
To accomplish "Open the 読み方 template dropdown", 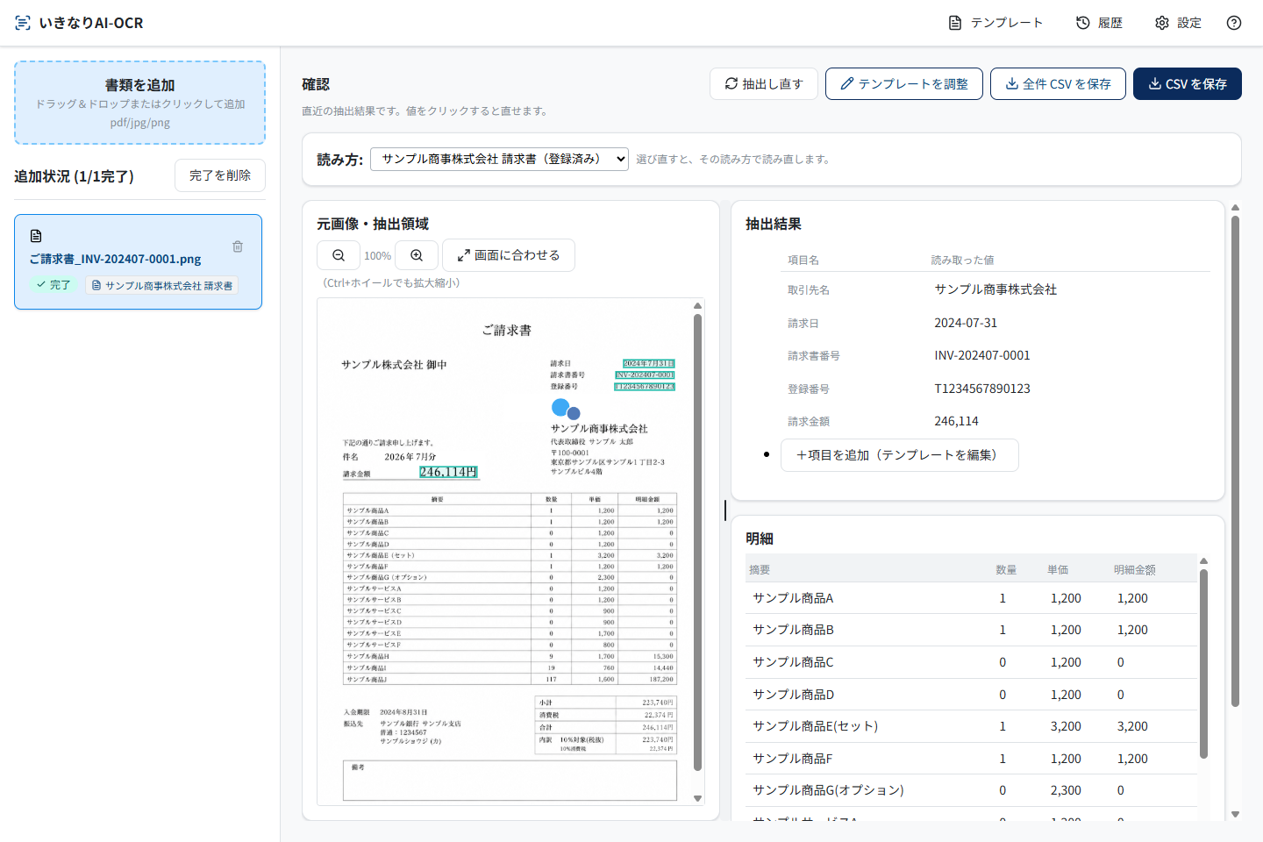I will tap(499, 159).
